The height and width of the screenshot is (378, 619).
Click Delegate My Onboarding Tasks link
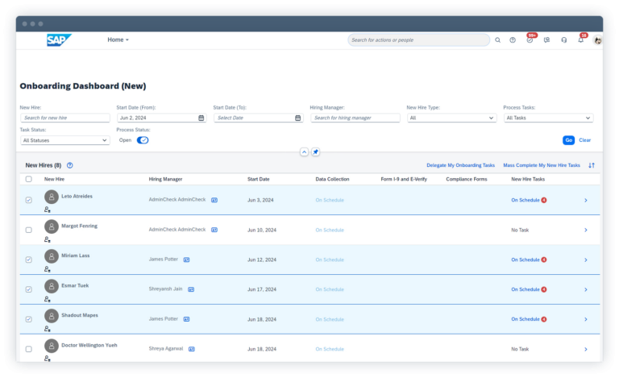pyautogui.click(x=460, y=165)
